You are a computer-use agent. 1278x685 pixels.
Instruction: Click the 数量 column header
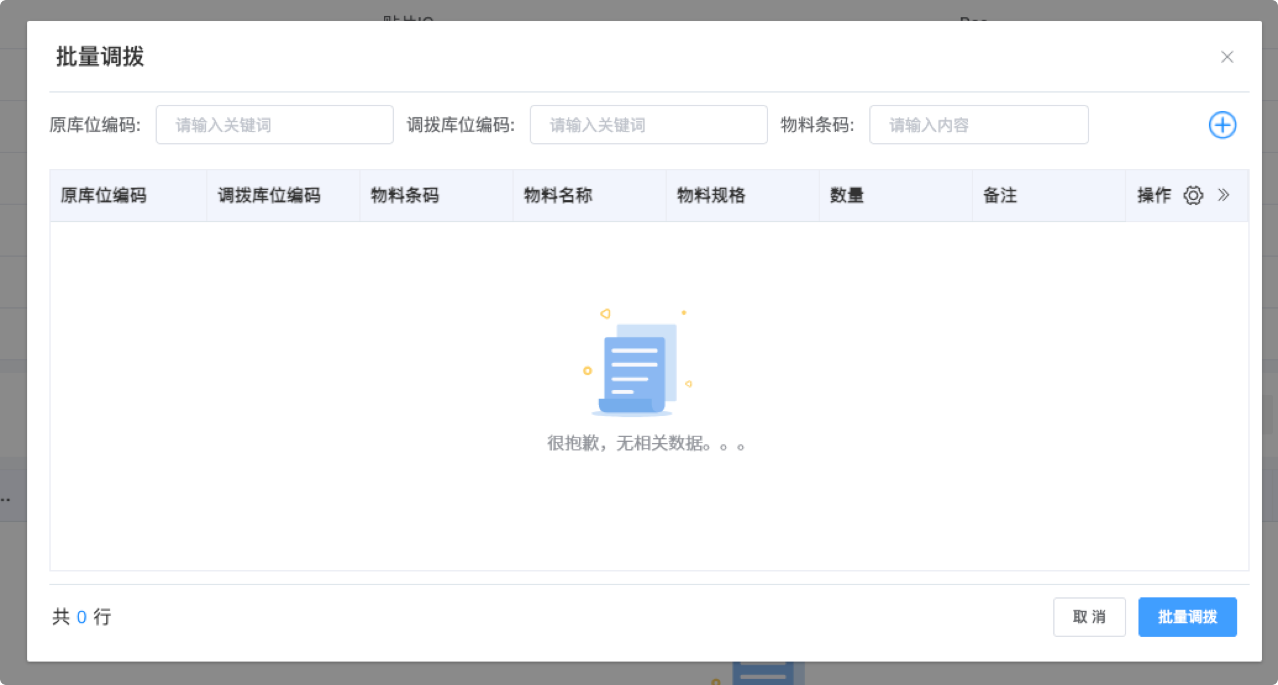click(846, 196)
